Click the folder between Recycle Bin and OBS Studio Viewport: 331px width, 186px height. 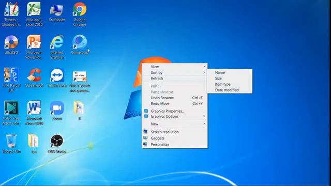(34, 144)
